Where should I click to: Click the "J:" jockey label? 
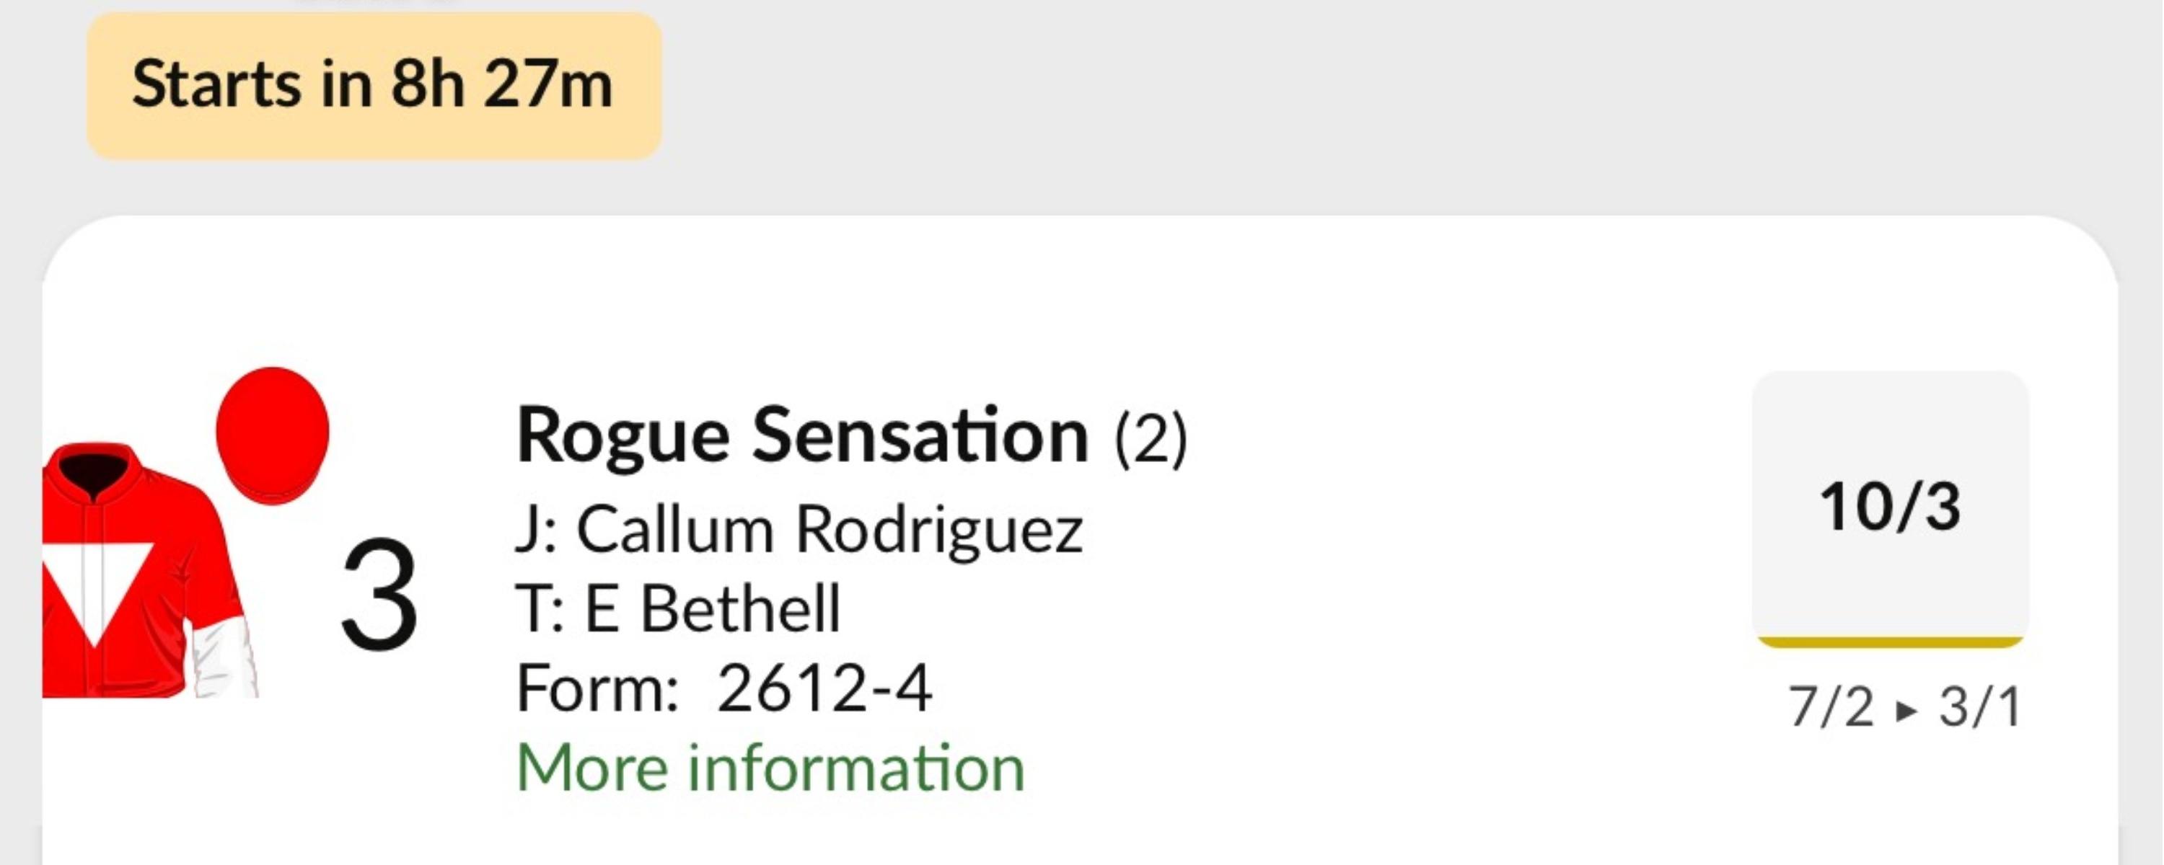(x=536, y=530)
